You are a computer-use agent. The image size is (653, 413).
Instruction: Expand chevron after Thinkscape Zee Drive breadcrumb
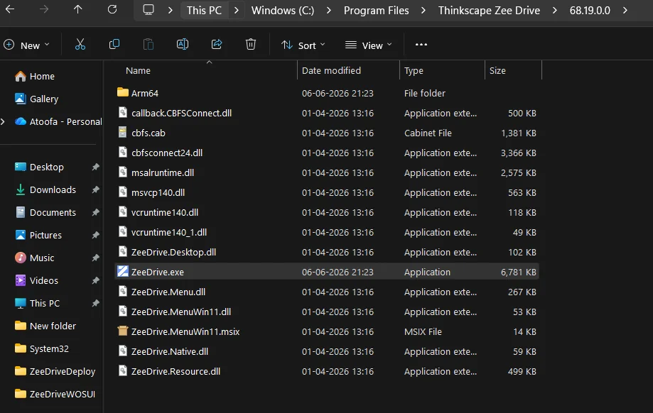pyautogui.click(x=555, y=10)
